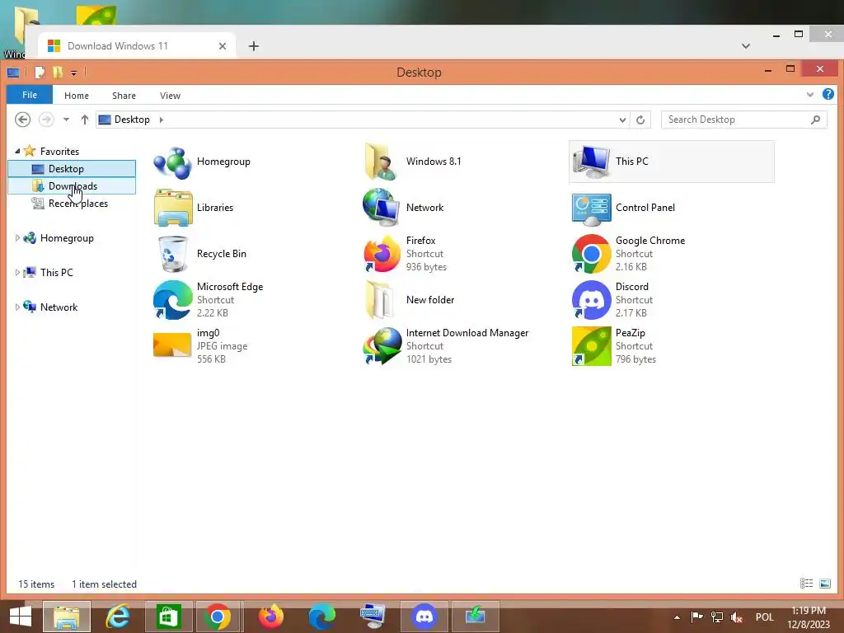
Task: Open the recent locations dropdown arrow
Action: (x=66, y=120)
